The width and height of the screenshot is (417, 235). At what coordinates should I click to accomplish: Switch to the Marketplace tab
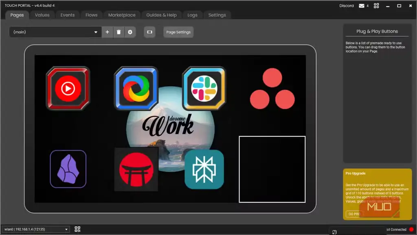[122, 15]
